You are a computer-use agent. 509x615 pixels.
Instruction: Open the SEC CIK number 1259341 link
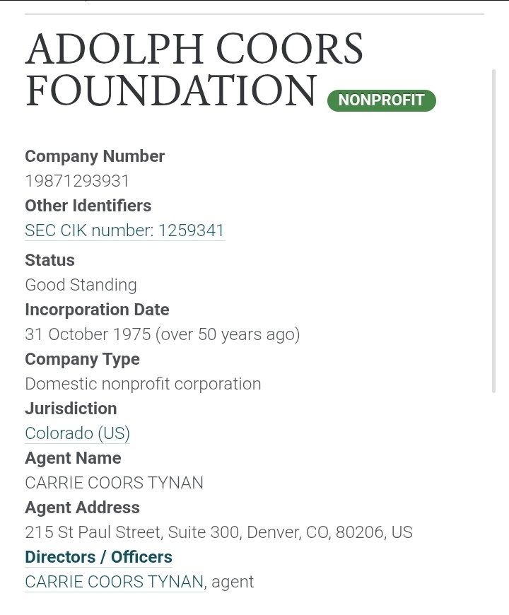point(124,230)
